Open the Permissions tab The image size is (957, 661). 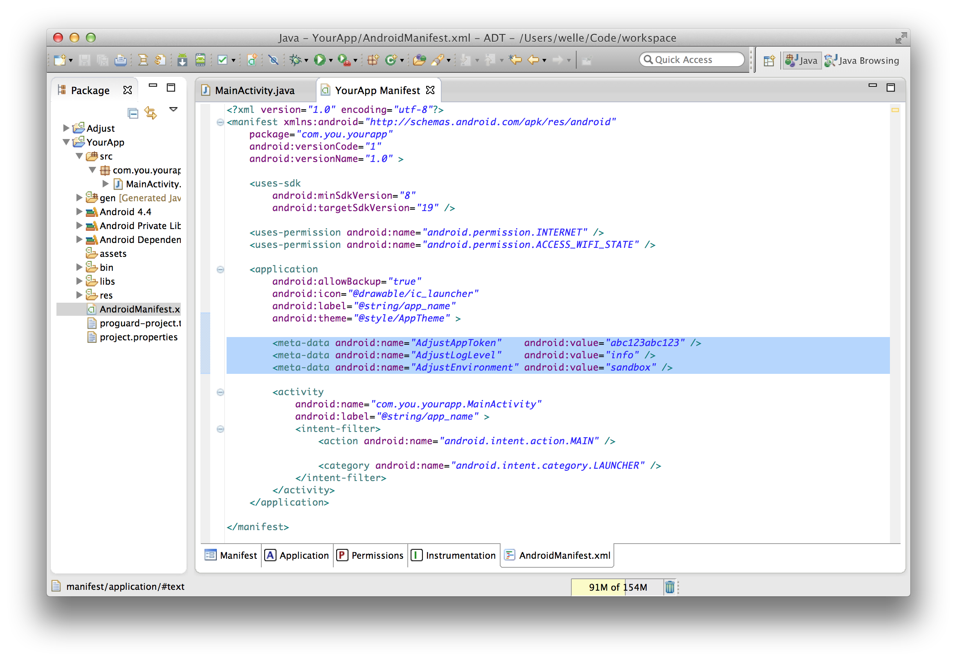coord(371,555)
